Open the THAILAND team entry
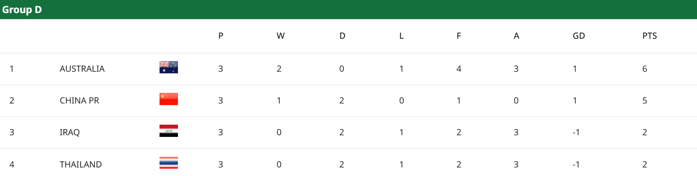 coord(81,165)
